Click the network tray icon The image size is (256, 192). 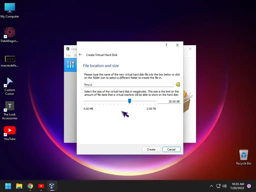(218, 186)
